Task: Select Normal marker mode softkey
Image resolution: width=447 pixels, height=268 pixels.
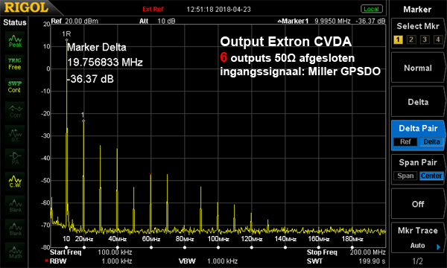Action: click(x=418, y=68)
